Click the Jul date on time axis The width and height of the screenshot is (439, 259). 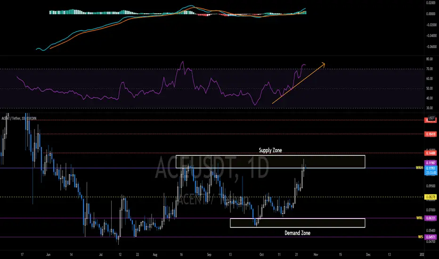pos(101,254)
